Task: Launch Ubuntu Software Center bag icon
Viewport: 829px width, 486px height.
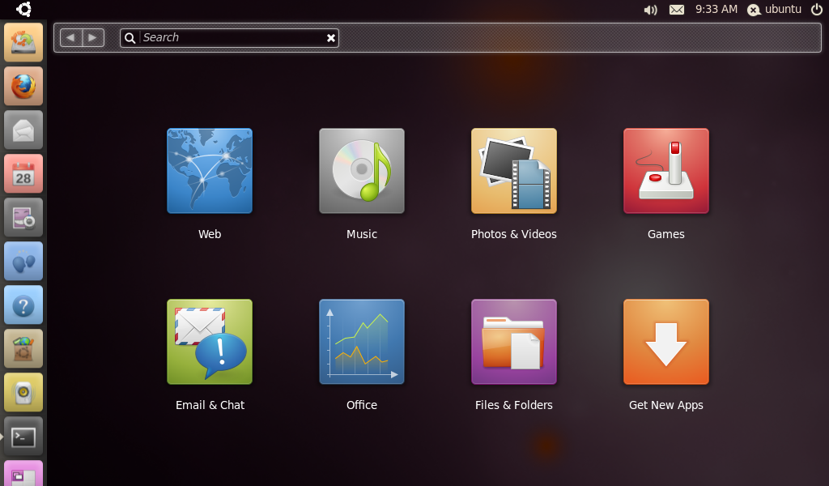Action: pos(23,349)
